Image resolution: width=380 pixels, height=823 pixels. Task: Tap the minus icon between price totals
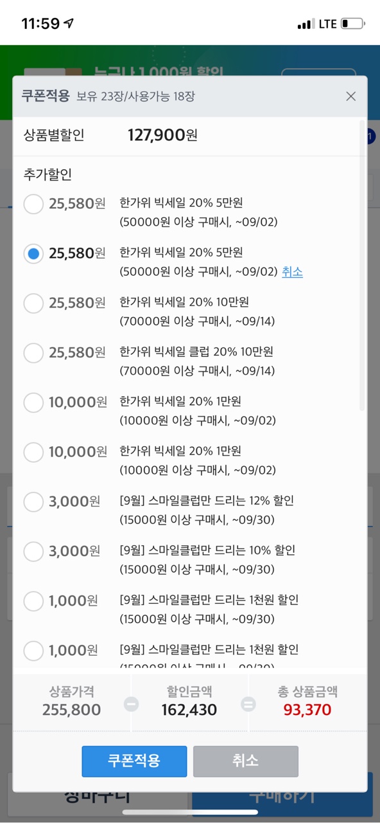point(131,704)
